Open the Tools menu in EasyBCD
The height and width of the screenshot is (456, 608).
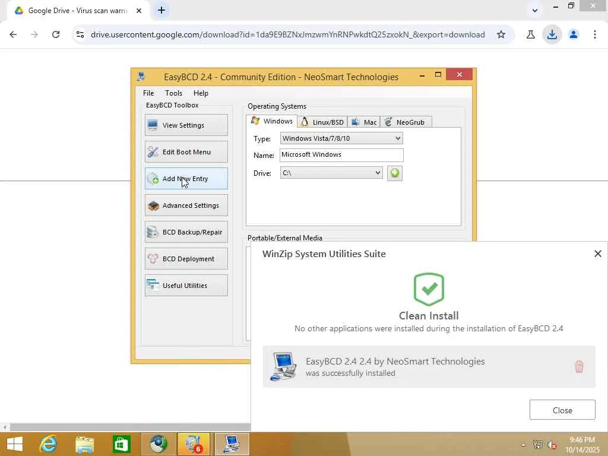(x=173, y=93)
